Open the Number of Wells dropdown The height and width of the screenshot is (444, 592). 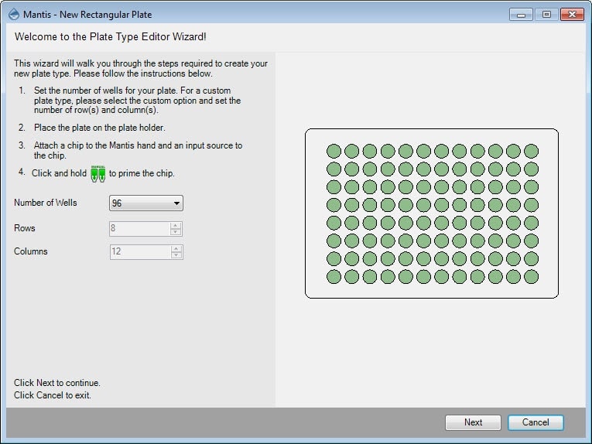click(x=146, y=203)
